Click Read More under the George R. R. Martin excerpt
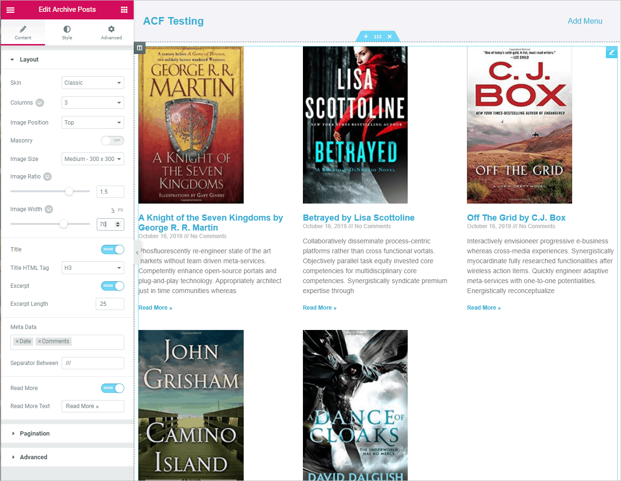621x481 pixels. (x=155, y=308)
